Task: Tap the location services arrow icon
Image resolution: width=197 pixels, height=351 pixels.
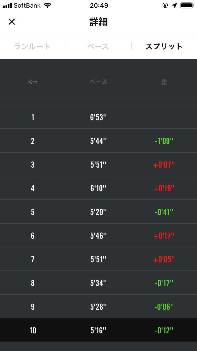Action: click(x=175, y=5)
